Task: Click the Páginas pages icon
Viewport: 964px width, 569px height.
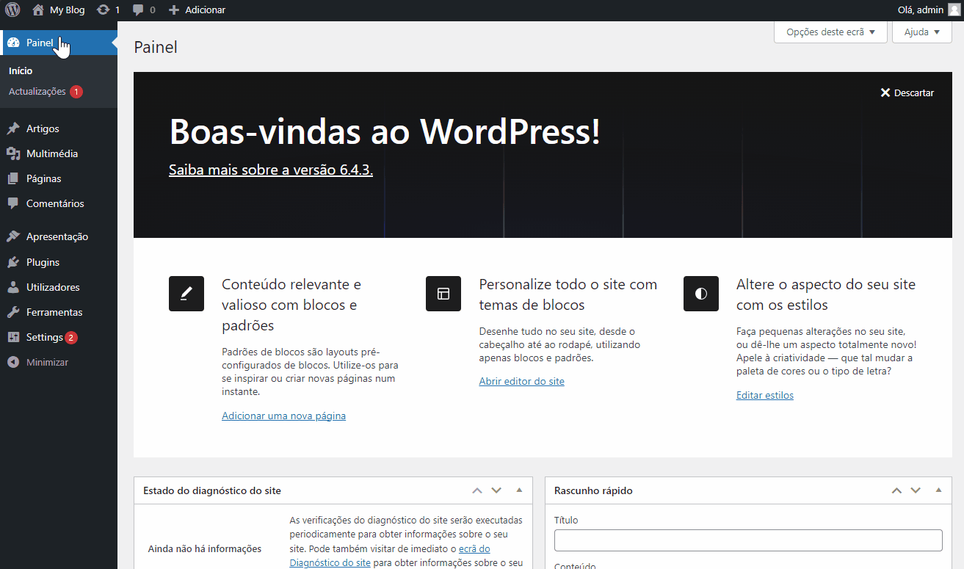Action: tap(13, 178)
